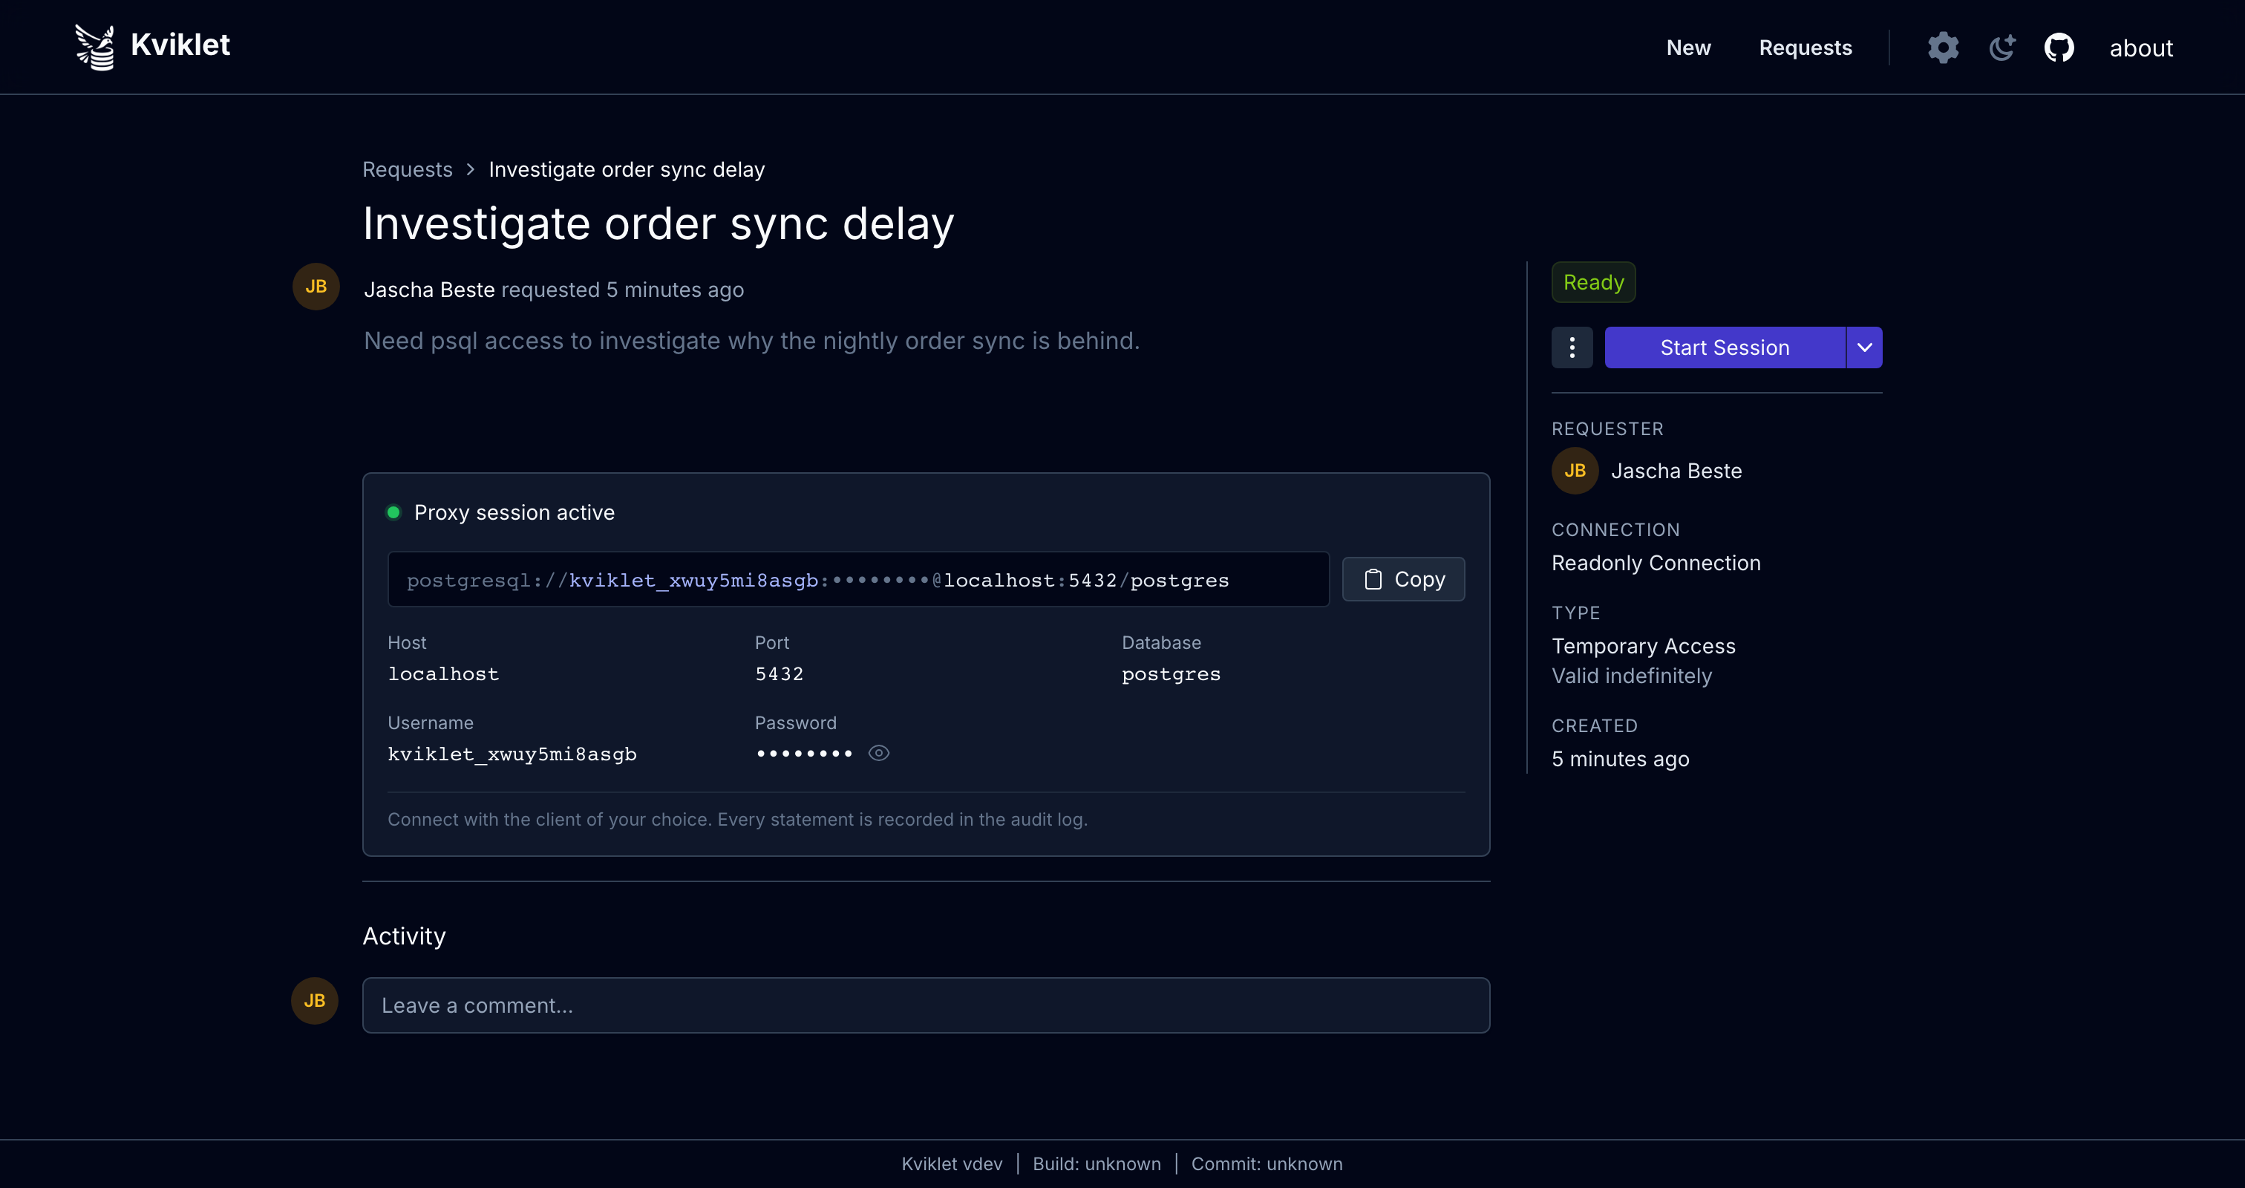
Task: Click the JB avatar beside the request header
Action: pos(316,287)
